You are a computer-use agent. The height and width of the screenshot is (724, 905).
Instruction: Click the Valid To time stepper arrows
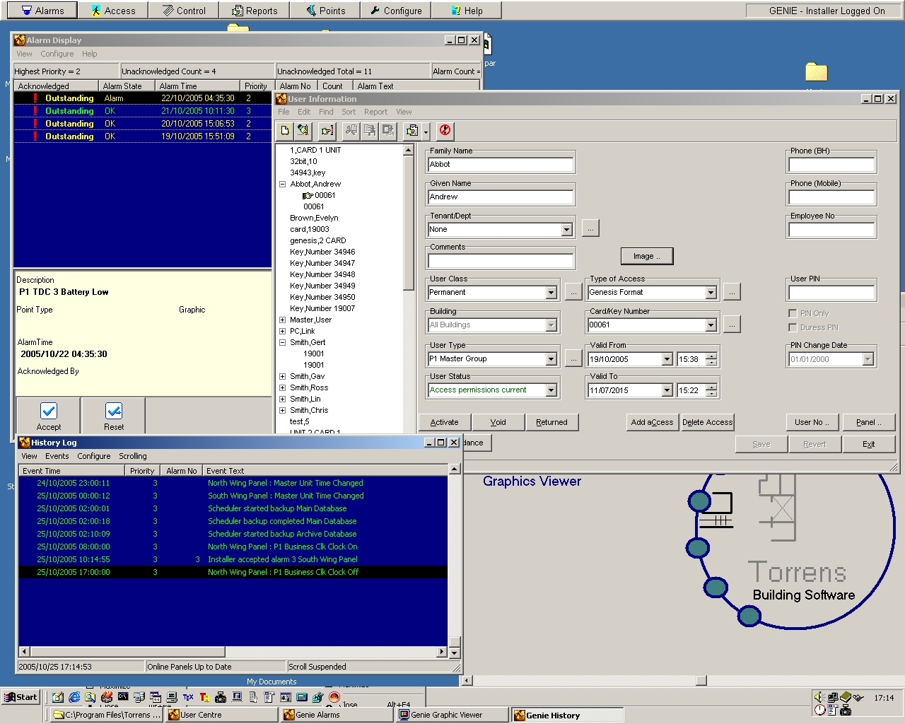[x=711, y=390]
